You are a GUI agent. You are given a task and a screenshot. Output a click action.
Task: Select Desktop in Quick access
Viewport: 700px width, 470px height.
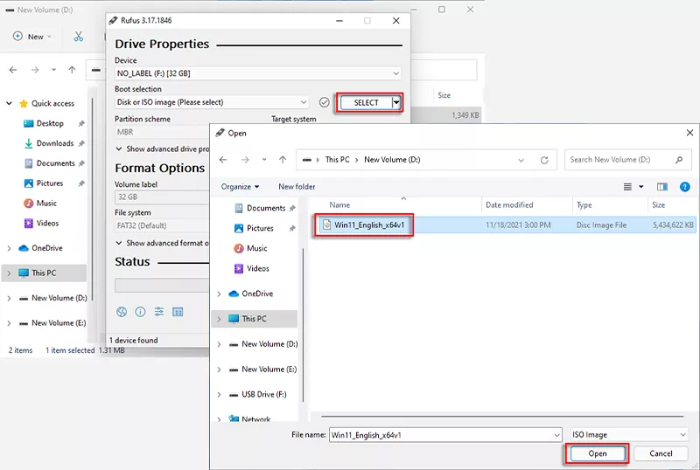(50, 123)
